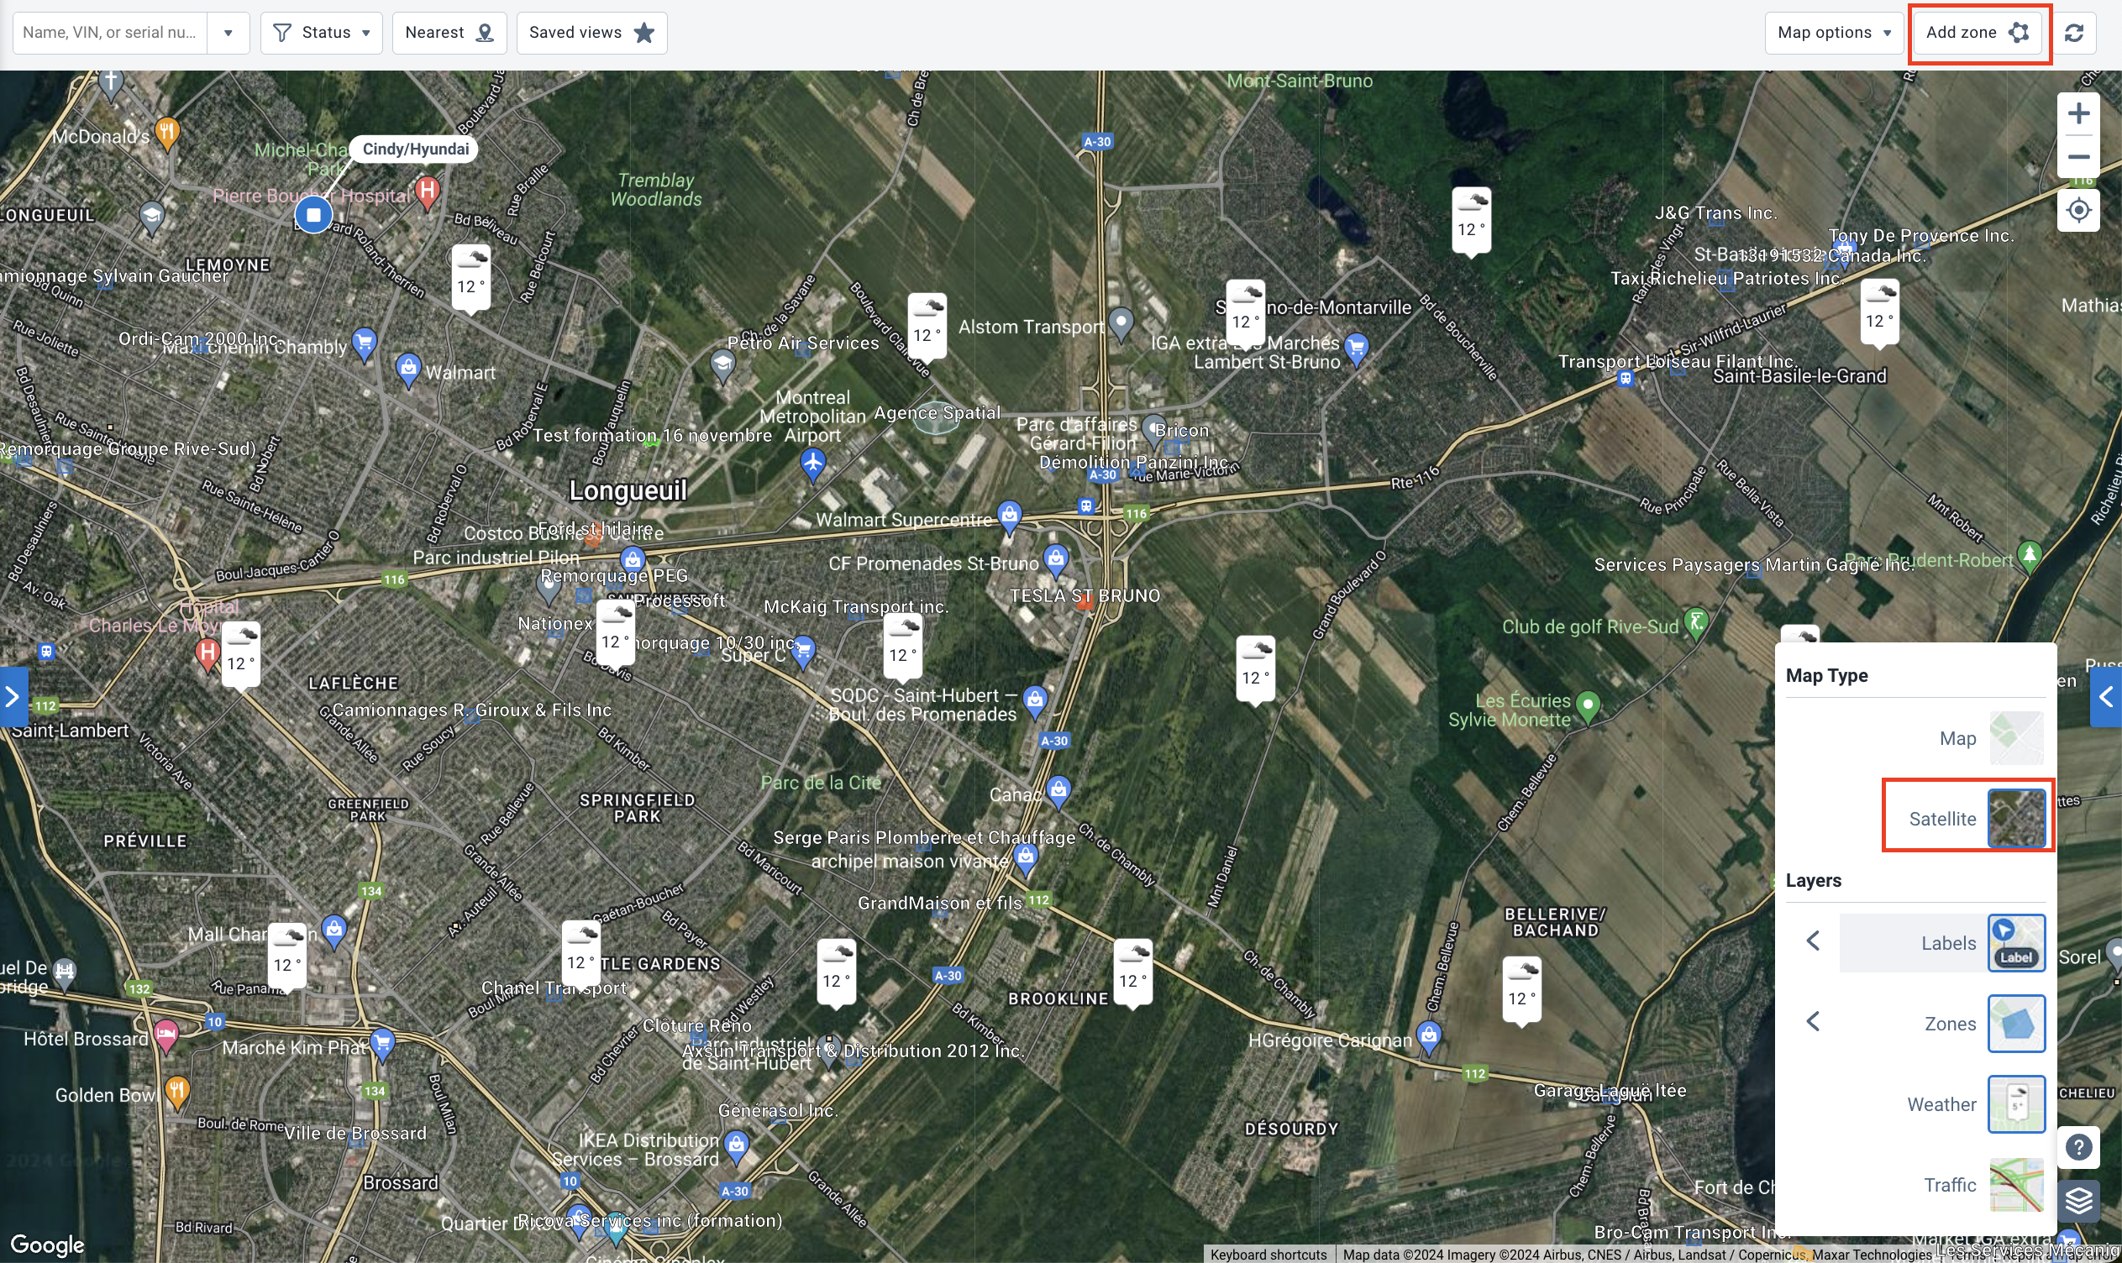Viewport: 2122px width, 1263px height.
Task: Open Saved views
Action: [x=591, y=33]
